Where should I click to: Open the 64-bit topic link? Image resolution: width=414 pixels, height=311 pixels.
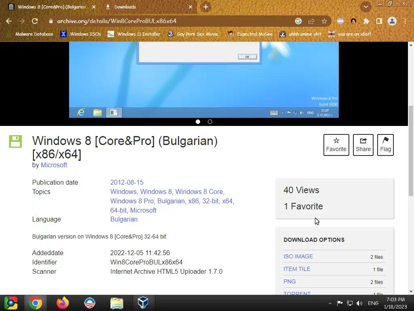tap(118, 210)
